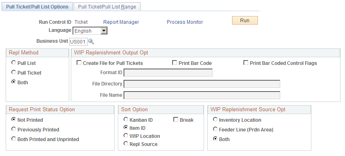
Task: Click the Format ID field
Action: coord(168,73)
